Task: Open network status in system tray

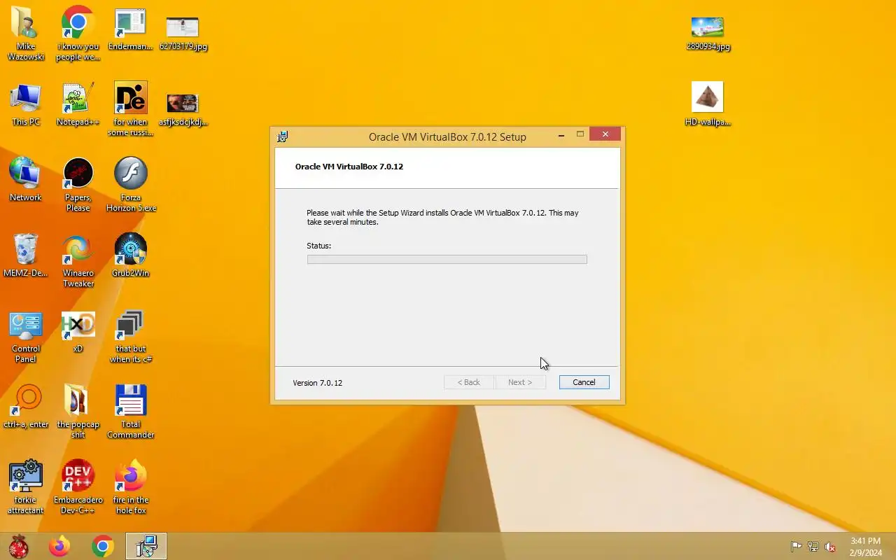Action: point(813,547)
